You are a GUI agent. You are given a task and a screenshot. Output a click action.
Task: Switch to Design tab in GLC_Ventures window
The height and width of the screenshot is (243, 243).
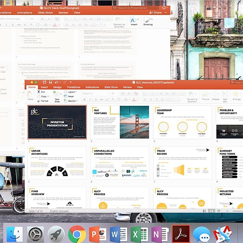(57, 87)
